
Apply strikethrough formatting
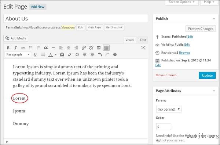point(23,48)
